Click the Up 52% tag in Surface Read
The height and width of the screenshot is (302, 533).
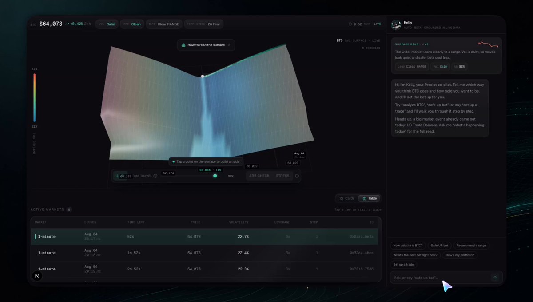[459, 66]
